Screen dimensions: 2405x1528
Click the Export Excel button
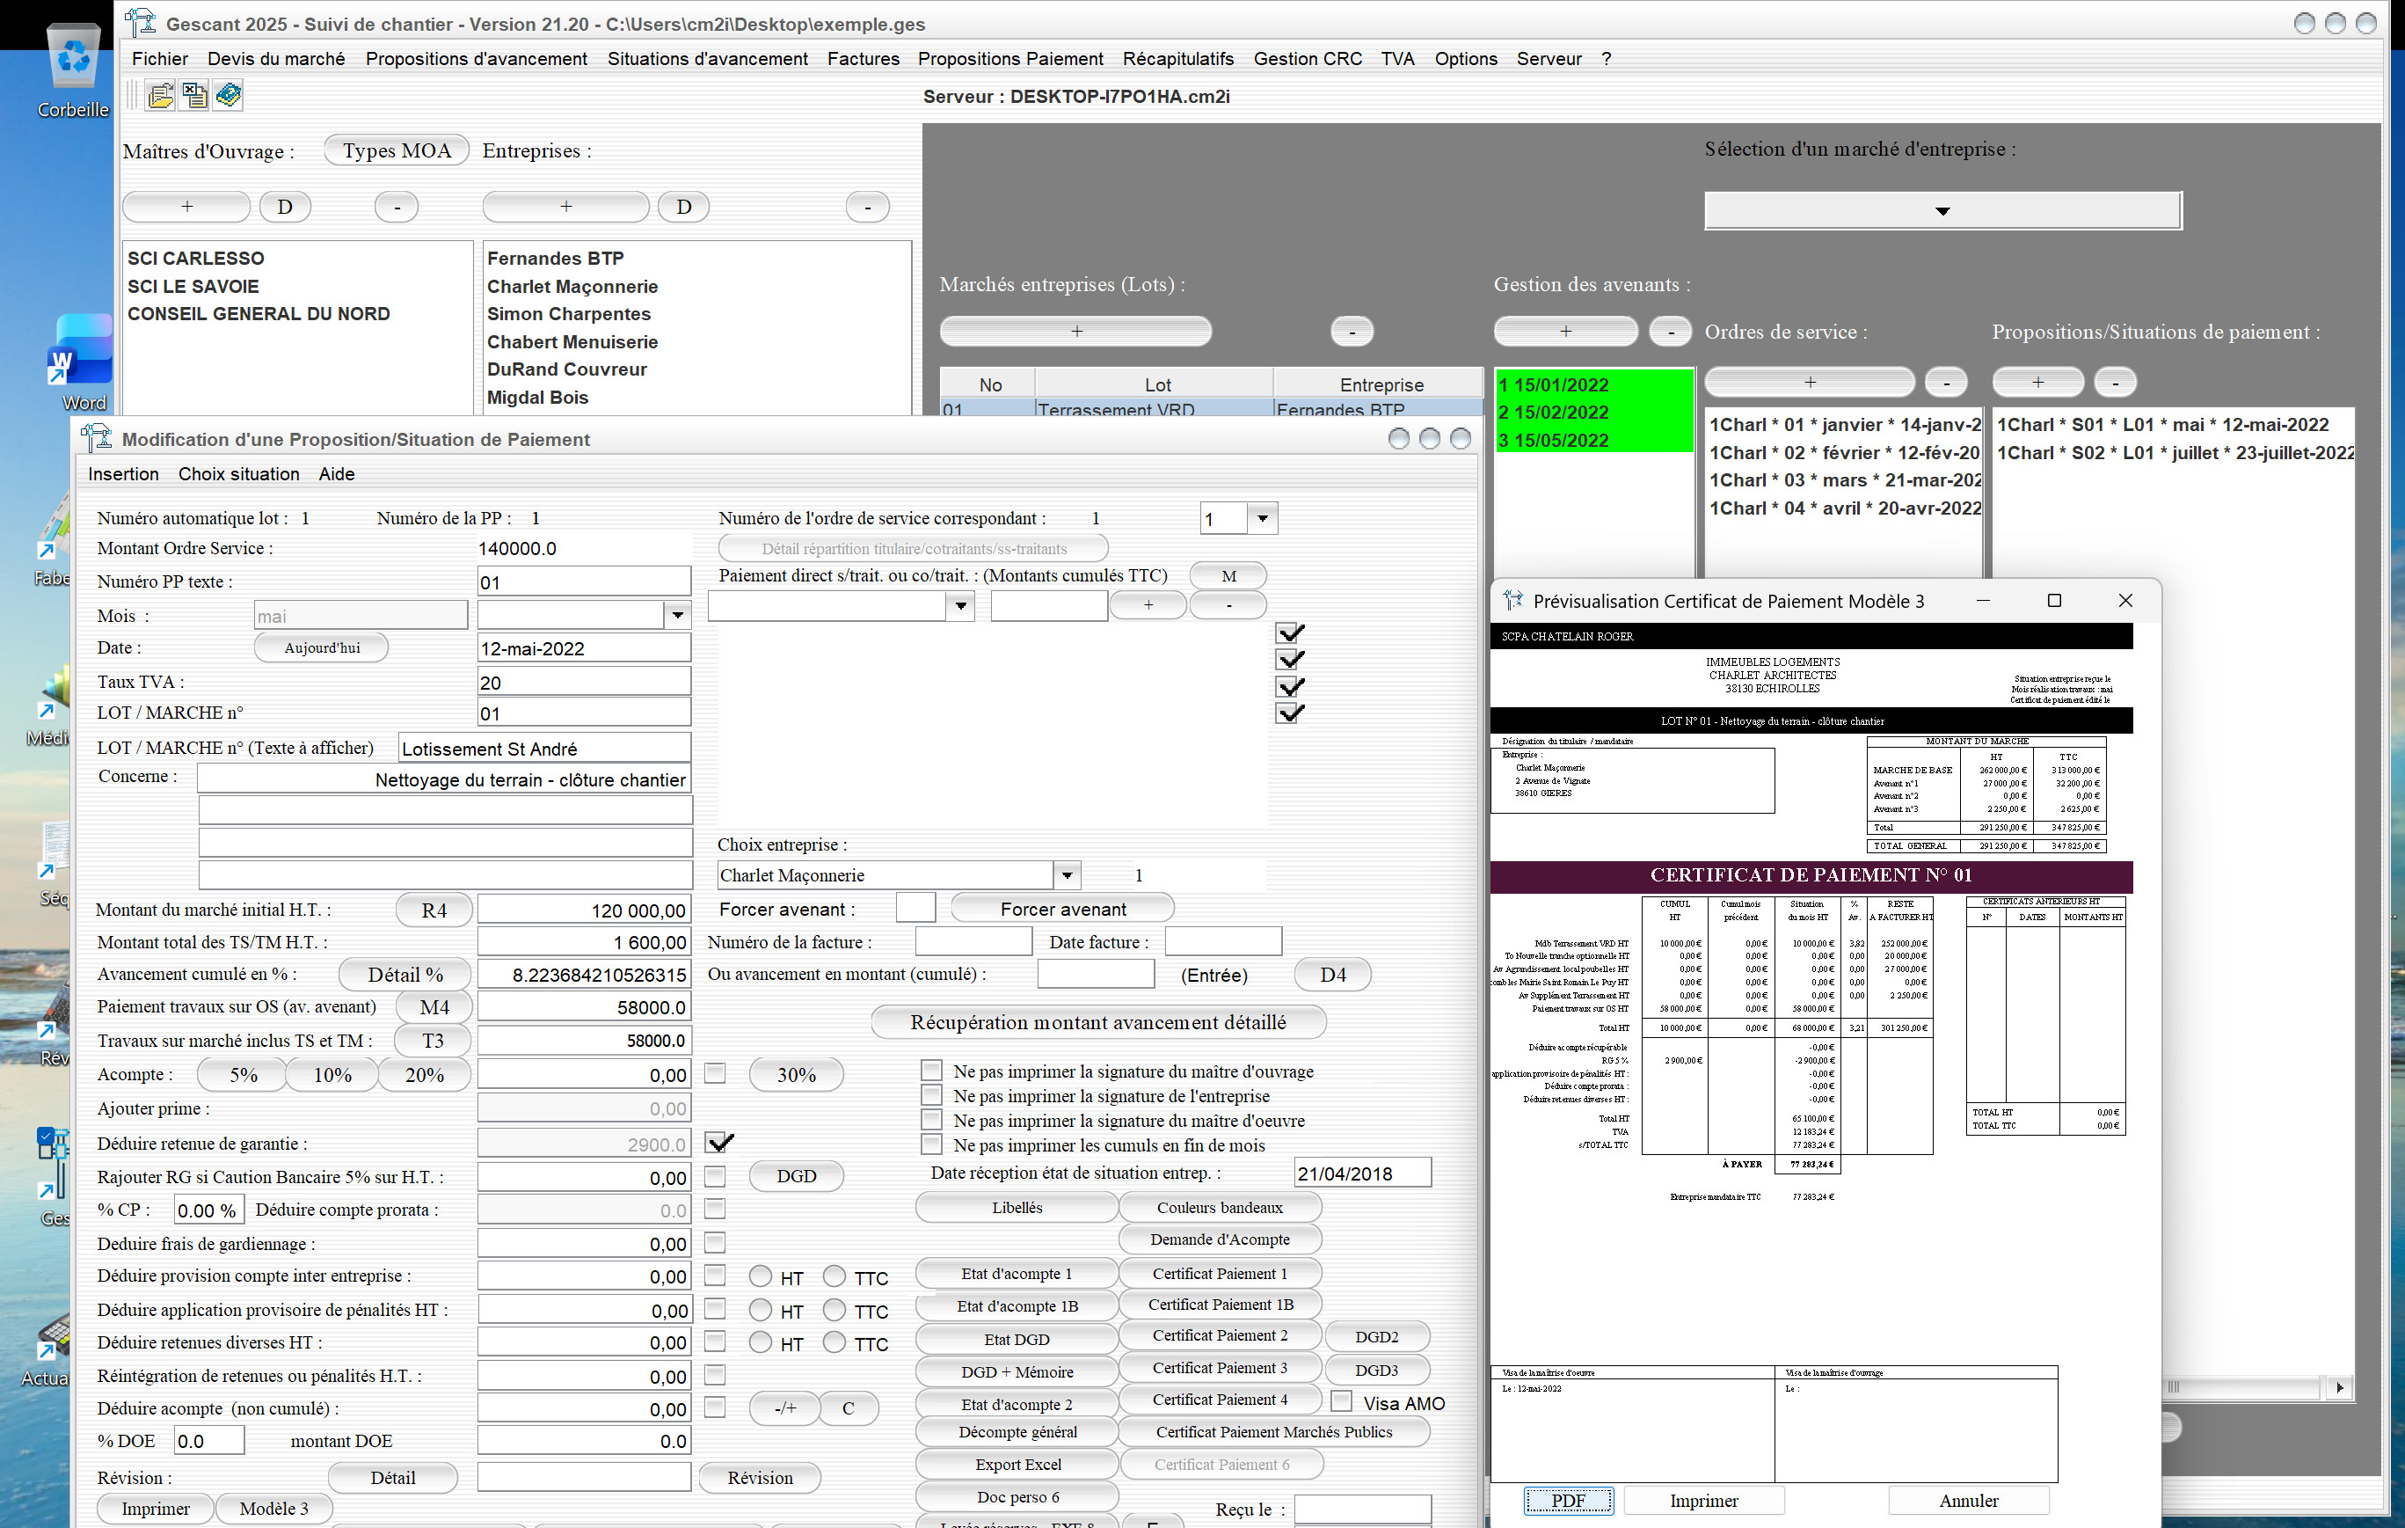click(1017, 1464)
